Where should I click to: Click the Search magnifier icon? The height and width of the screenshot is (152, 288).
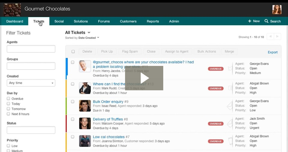pyautogui.click(x=266, y=21)
